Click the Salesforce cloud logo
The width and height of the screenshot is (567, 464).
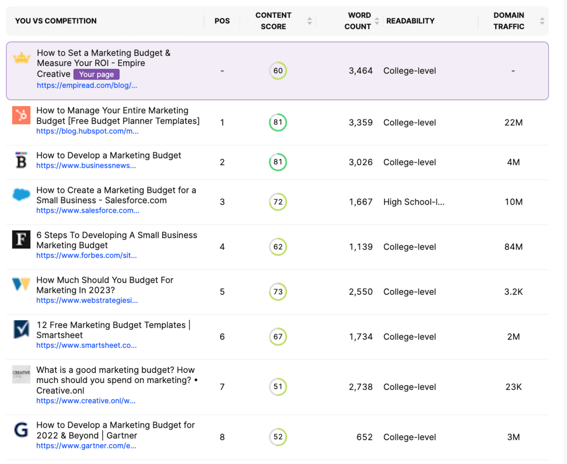[x=21, y=195]
